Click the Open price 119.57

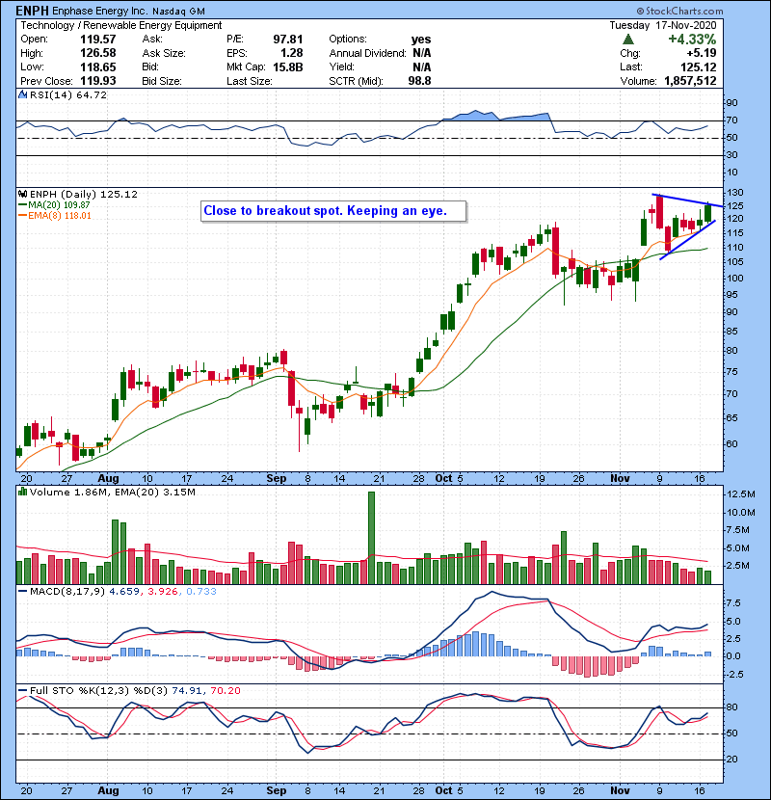(98, 40)
